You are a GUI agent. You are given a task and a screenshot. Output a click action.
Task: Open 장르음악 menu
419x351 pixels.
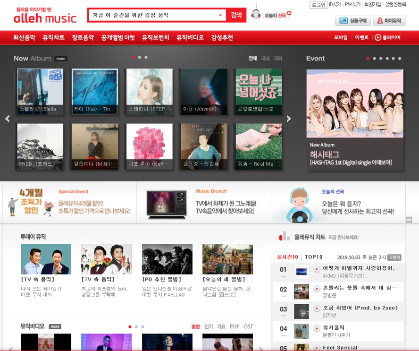click(83, 37)
